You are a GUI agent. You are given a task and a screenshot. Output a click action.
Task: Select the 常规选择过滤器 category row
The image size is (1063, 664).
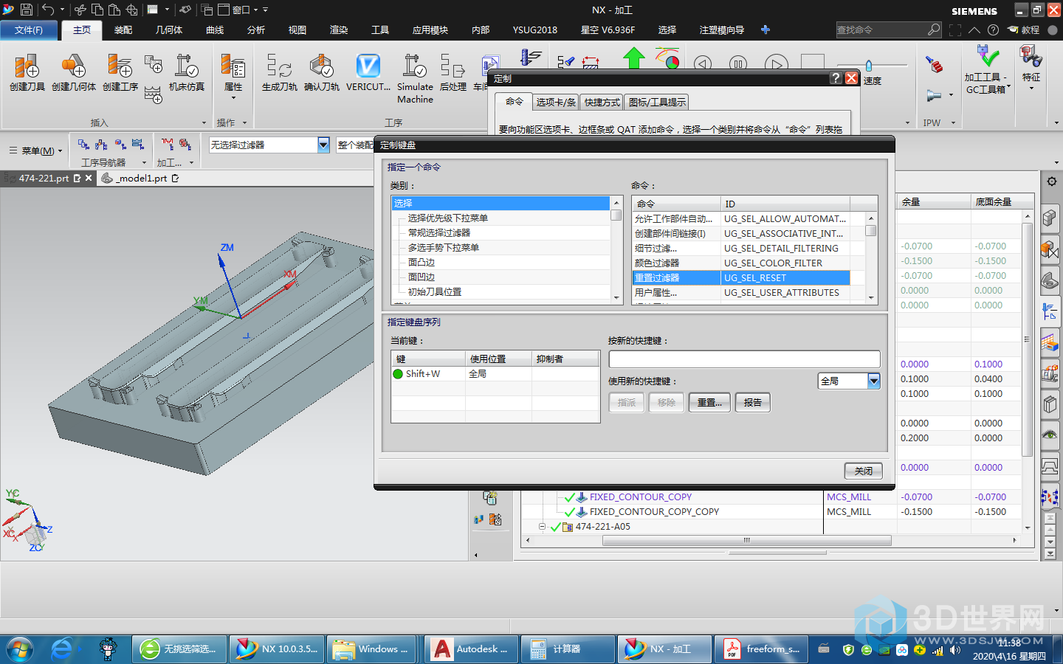click(x=501, y=233)
